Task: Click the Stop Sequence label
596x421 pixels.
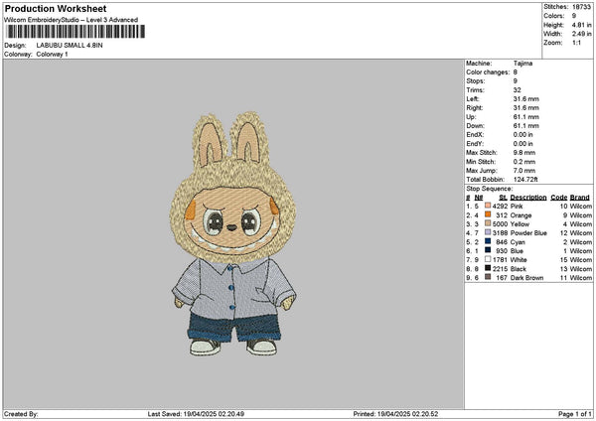Action: point(490,186)
